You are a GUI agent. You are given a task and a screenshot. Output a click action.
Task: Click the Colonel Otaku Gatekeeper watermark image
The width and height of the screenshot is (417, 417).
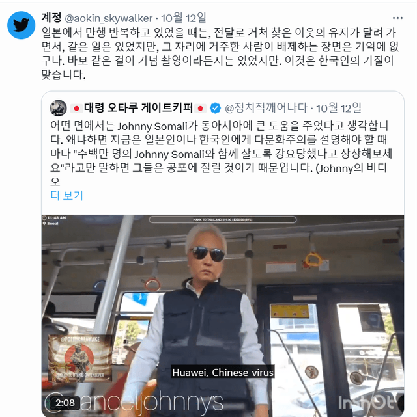point(80,358)
